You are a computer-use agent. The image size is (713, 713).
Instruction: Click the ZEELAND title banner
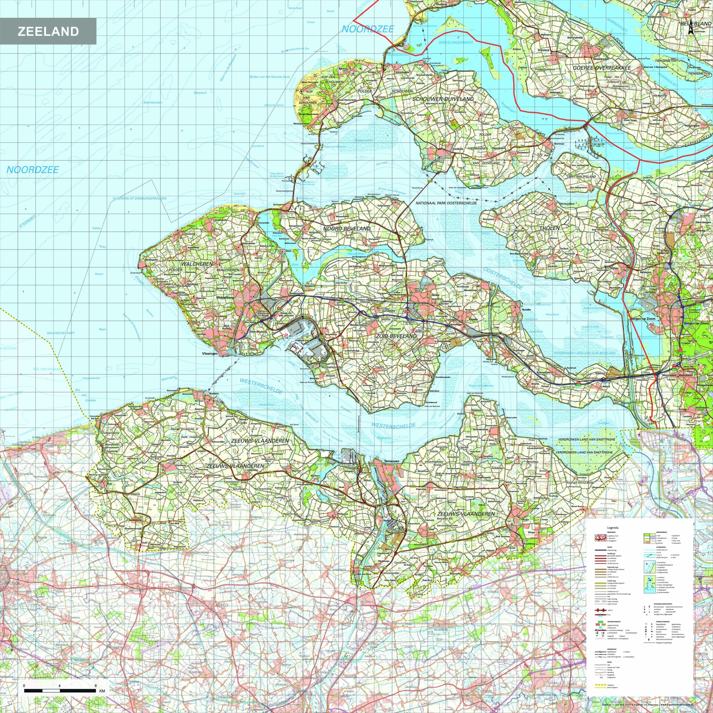[x=48, y=31]
